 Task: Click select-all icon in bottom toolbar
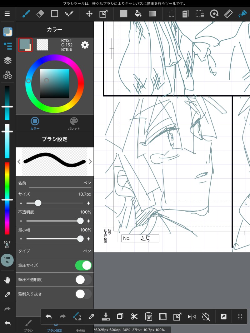[163, 317]
